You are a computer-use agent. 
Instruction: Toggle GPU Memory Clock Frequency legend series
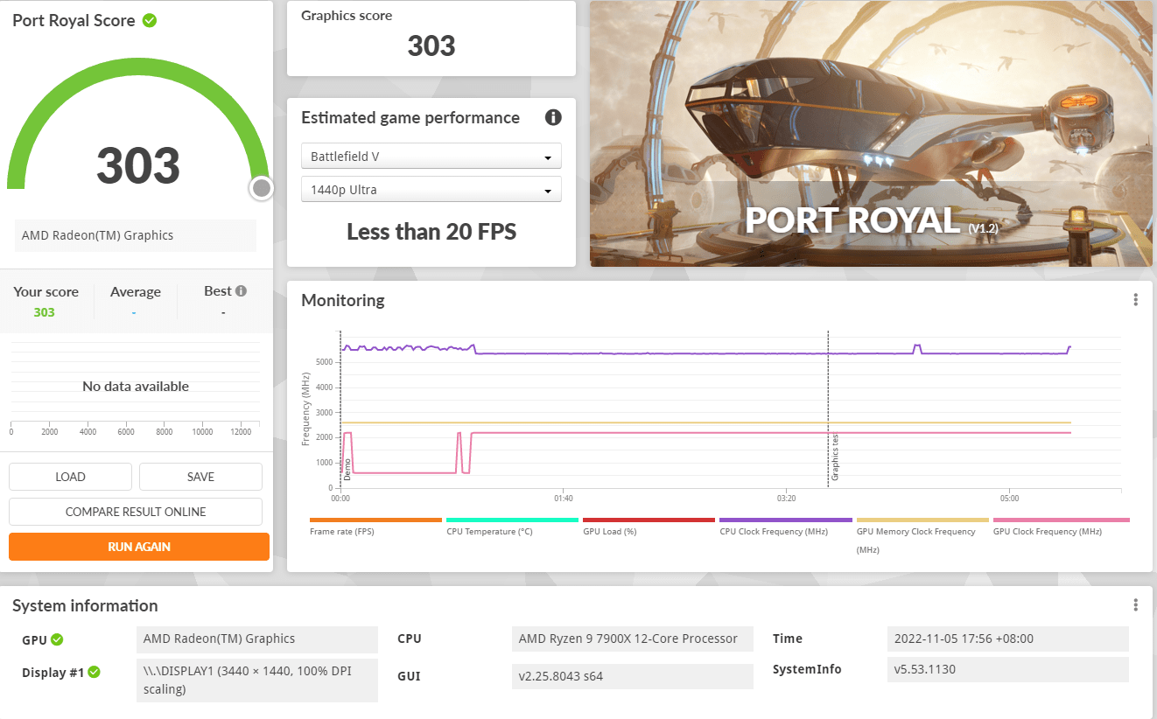point(922,534)
